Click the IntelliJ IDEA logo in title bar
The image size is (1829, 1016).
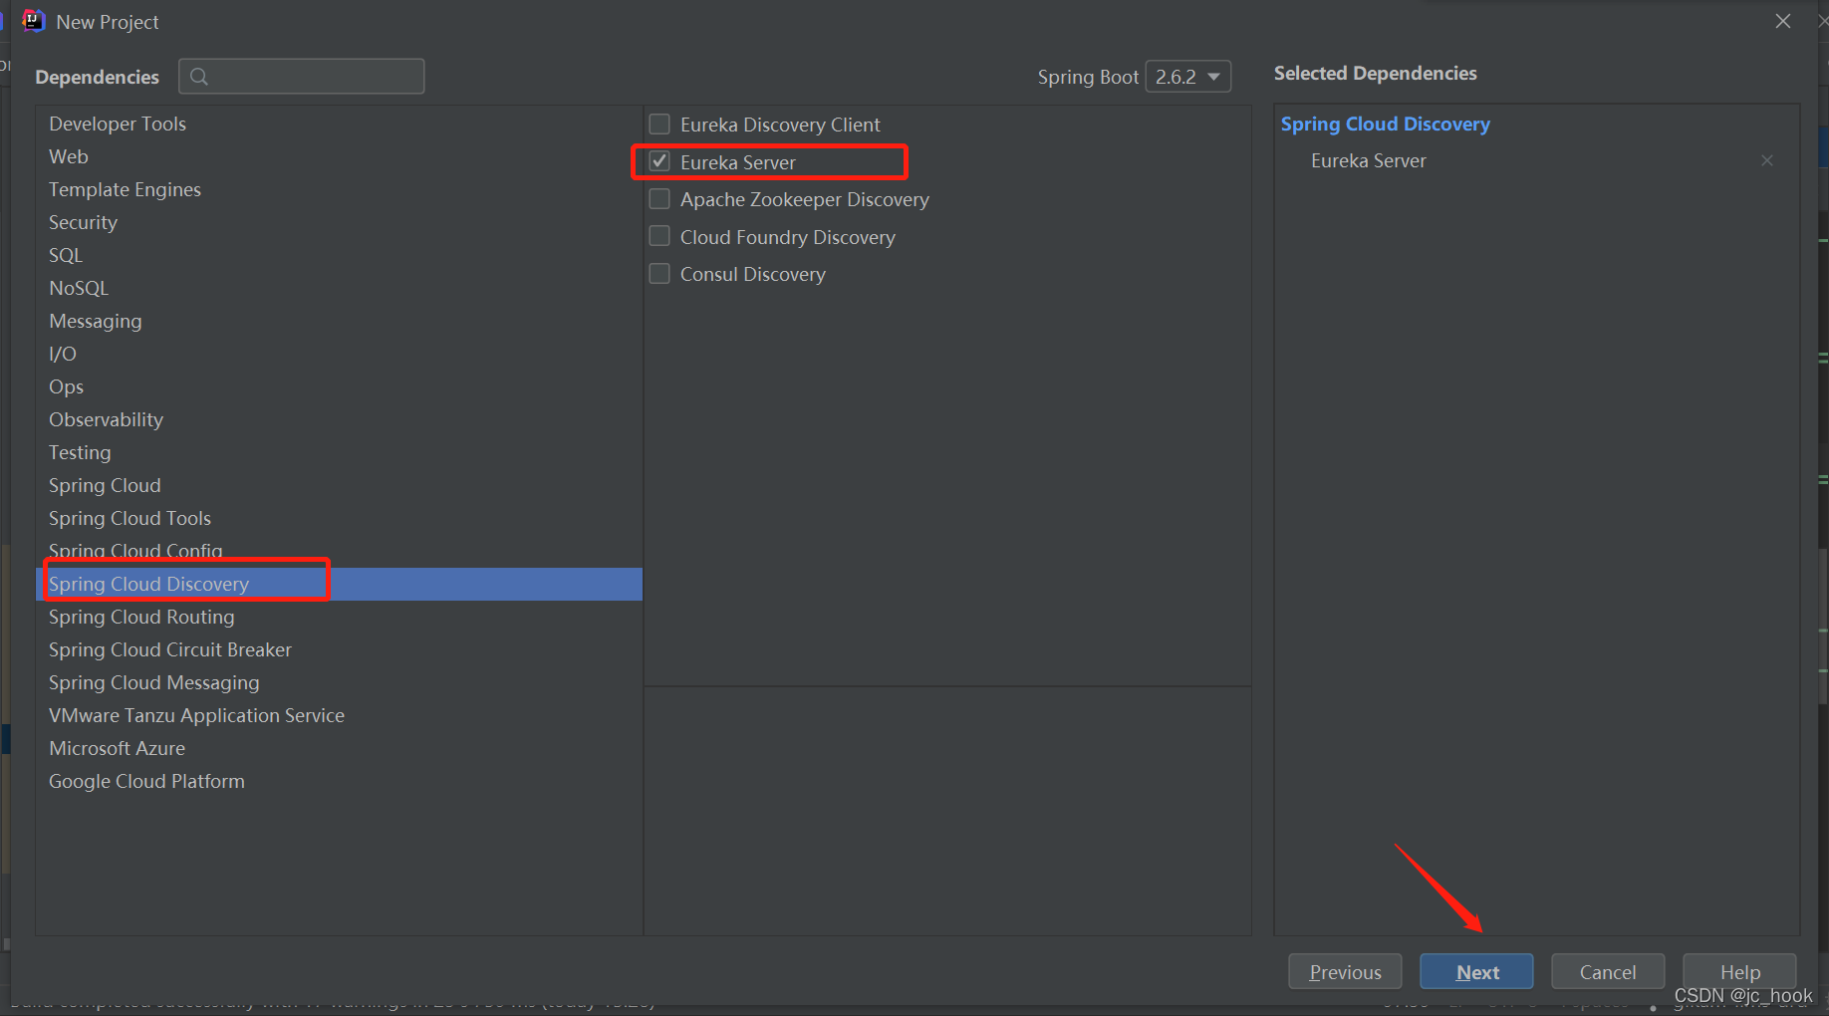pyautogui.click(x=34, y=21)
